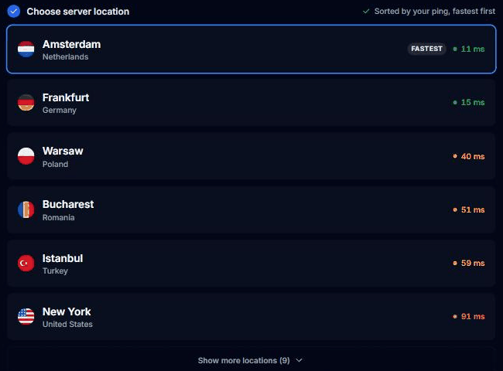
Task: Click the Romania flag icon
Action: pos(26,209)
